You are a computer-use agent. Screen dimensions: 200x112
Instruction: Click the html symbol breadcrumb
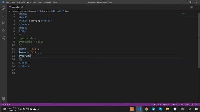coord(57,11)
